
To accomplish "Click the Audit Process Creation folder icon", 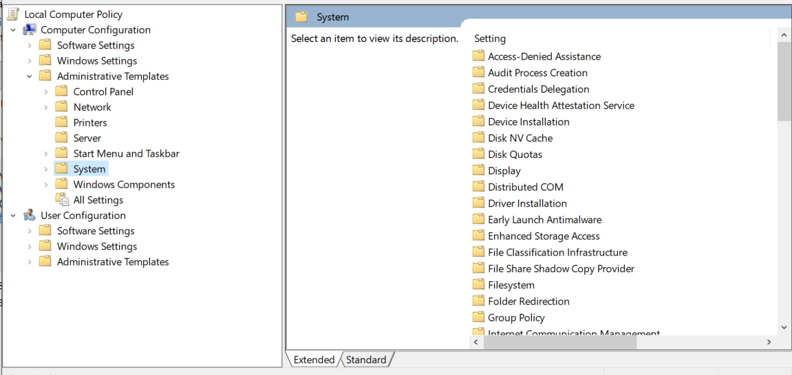I will (x=478, y=73).
